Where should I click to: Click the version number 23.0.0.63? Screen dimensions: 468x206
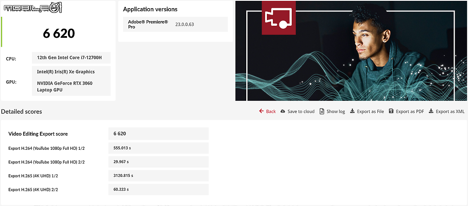pyautogui.click(x=184, y=24)
